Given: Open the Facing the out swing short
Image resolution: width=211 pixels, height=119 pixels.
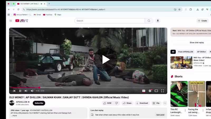Looking at the screenshot, I should [197, 94].
